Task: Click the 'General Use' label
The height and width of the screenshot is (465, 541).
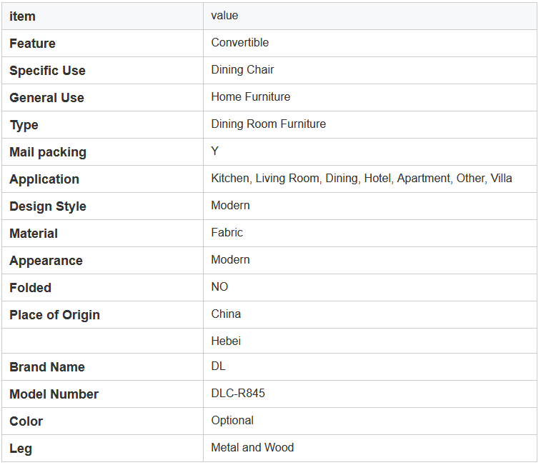Action: [46, 98]
